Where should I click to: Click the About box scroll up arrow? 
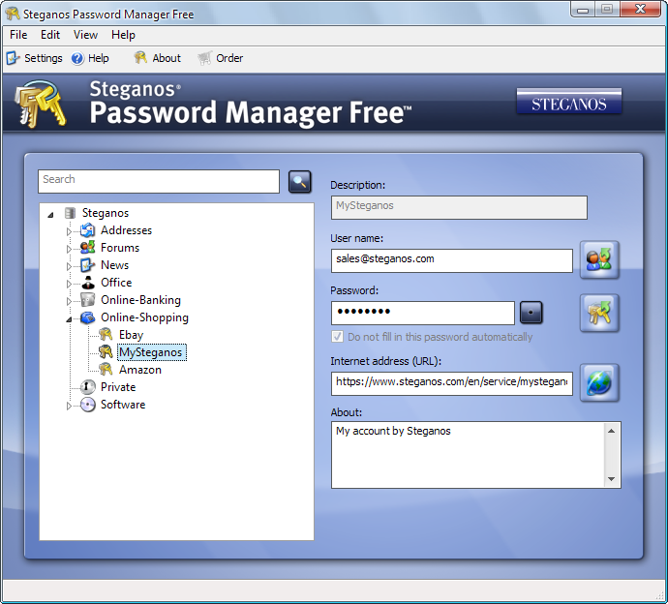click(x=611, y=431)
